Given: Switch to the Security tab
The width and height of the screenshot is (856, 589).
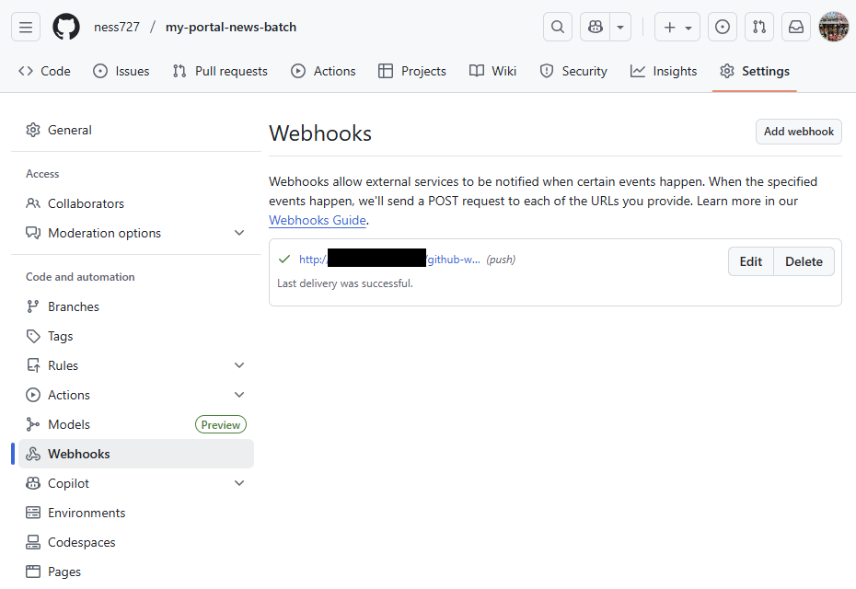Looking at the screenshot, I should (573, 71).
